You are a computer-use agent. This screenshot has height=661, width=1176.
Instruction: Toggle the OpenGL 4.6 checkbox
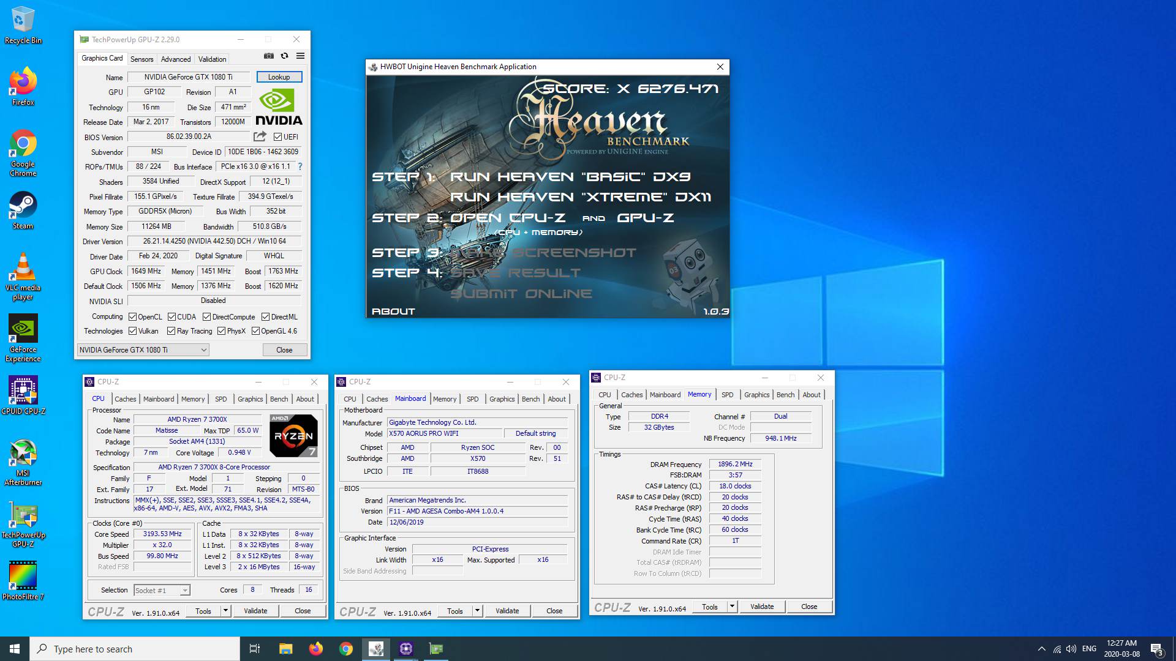point(255,331)
